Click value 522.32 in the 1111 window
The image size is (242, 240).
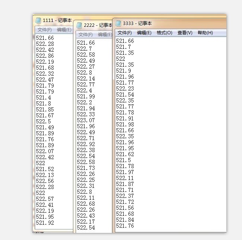point(45,74)
